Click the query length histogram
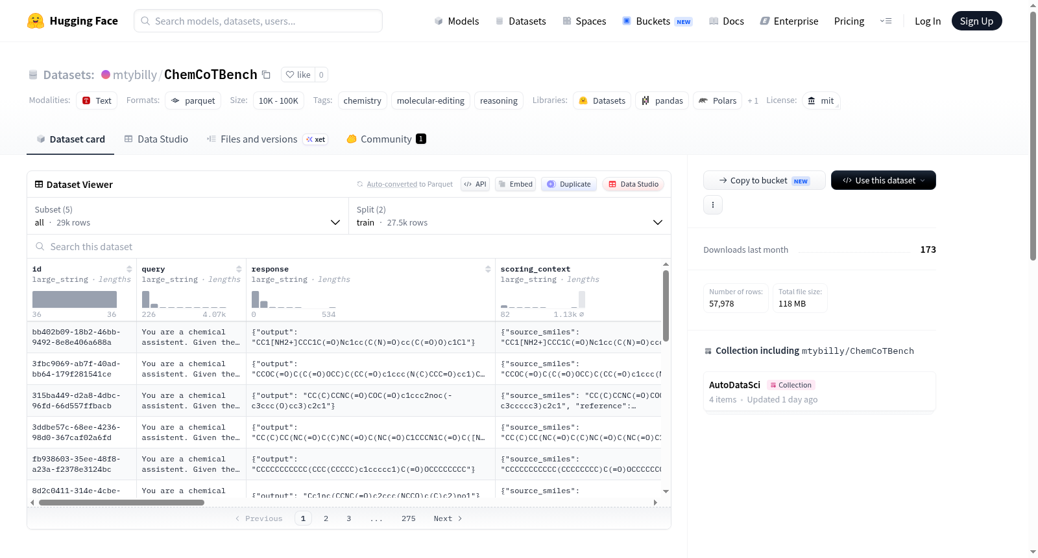1038x558 pixels. pyautogui.click(x=184, y=299)
